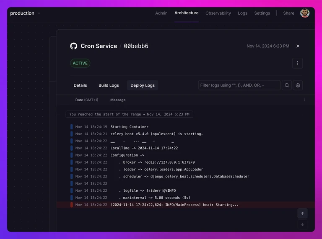Open the log table column options dots
The height and width of the screenshot is (239, 322).
(304, 100)
